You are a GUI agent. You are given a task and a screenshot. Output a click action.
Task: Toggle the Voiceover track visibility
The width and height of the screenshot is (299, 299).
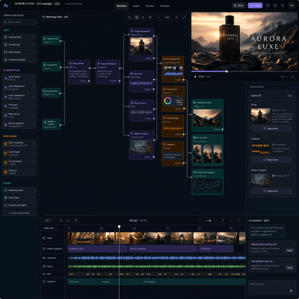pos(44,258)
